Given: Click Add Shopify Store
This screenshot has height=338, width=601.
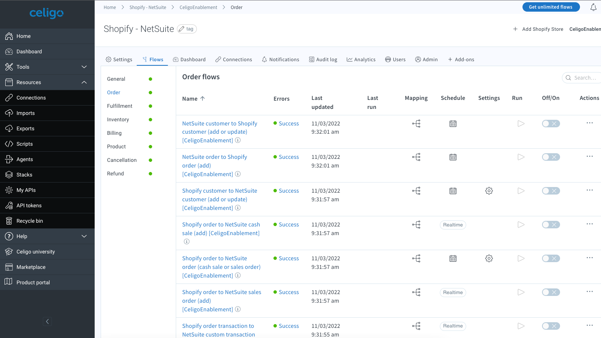Looking at the screenshot, I should [538, 29].
